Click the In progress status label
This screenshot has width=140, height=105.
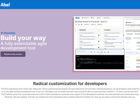click(x=107, y=30)
